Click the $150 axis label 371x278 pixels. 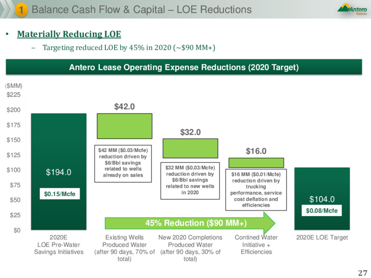14,140
